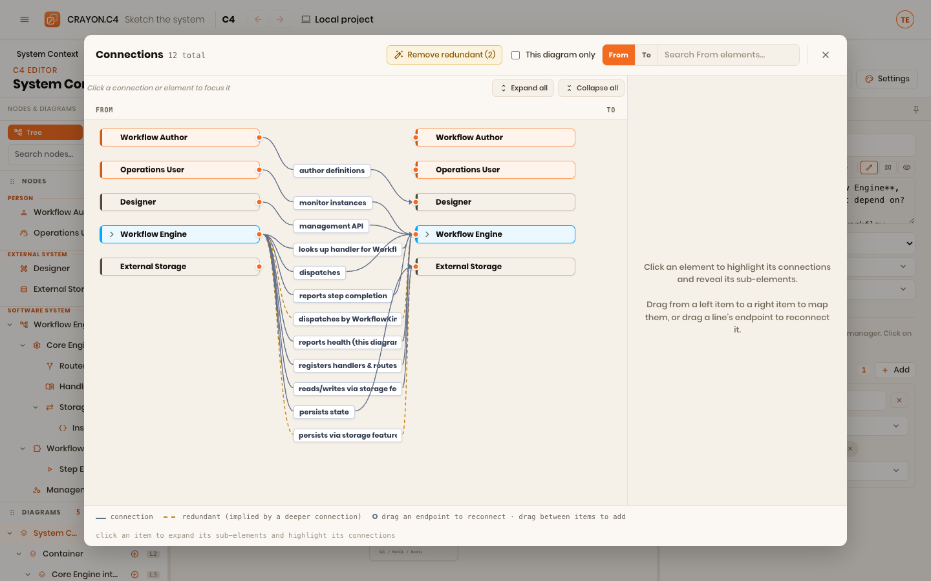
Task: Open the Local project menu
Action: [337, 19]
